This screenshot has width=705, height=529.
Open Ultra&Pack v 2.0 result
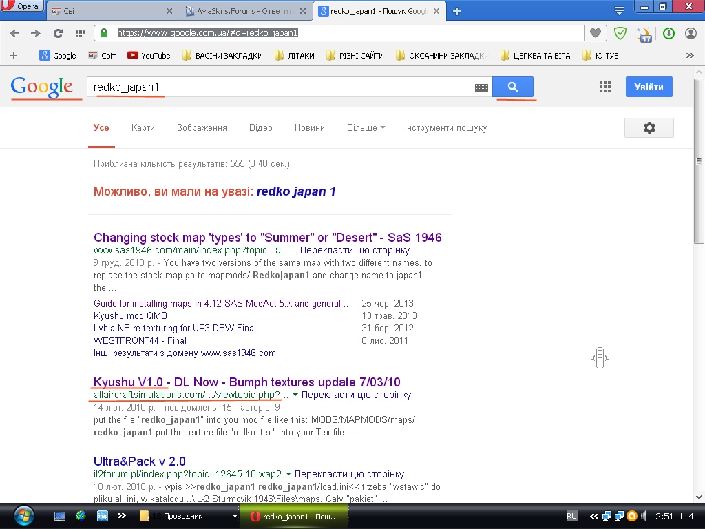tap(139, 461)
